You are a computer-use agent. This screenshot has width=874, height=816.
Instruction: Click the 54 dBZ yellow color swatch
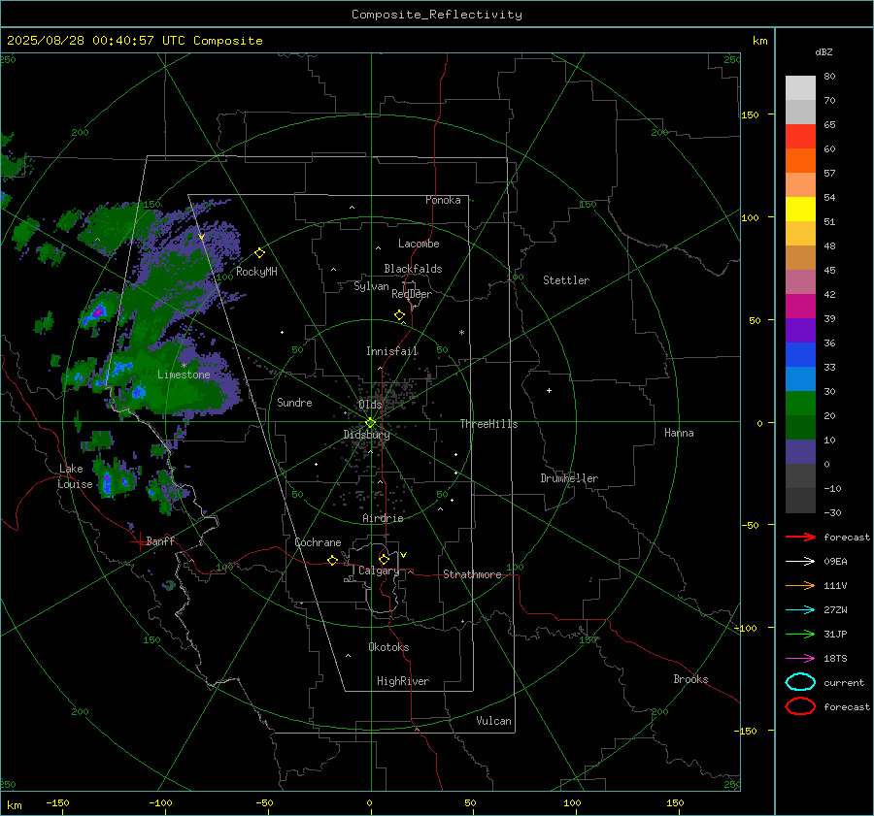click(x=800, y=210)
